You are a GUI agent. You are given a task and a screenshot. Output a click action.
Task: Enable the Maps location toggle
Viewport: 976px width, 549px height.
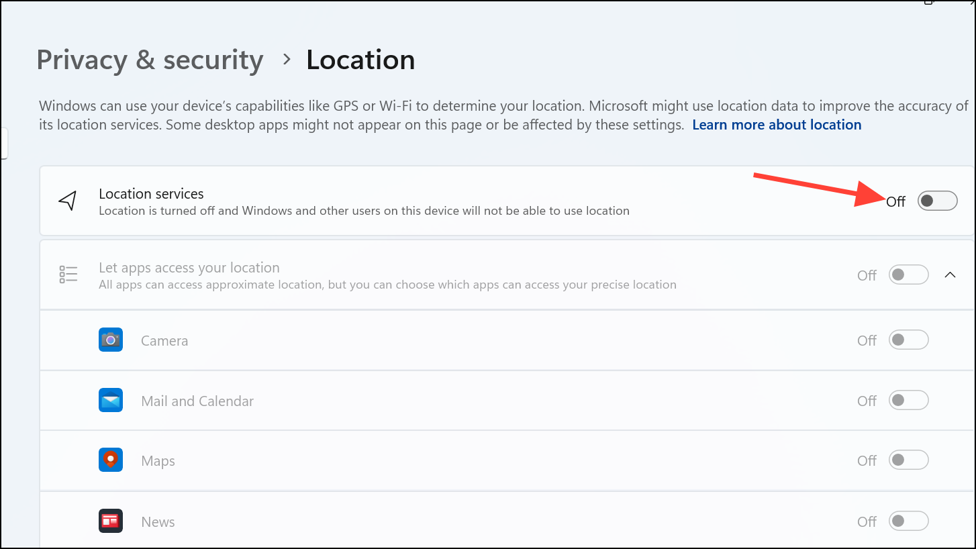908,460
